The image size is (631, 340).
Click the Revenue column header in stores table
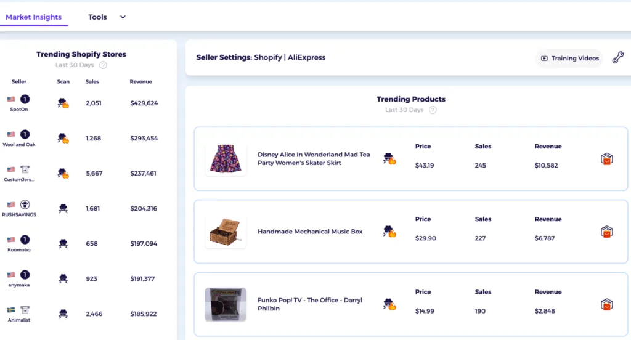[141, 82]
